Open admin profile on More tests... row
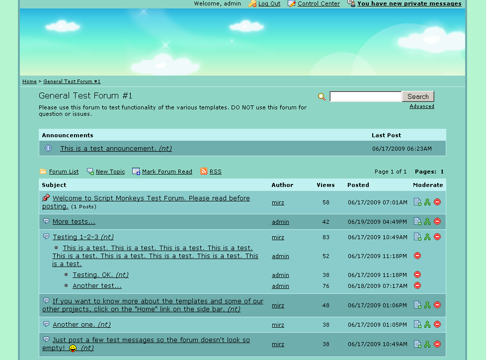 tap(280, 222)
